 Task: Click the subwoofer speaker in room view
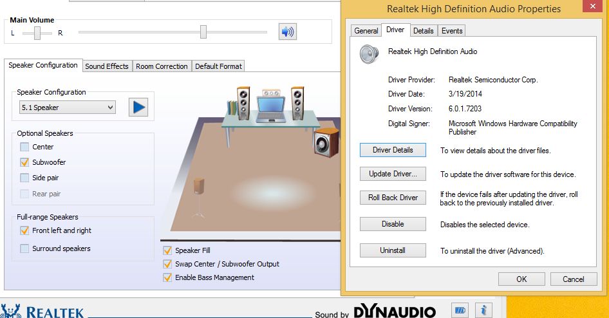[x=326, y=142]
